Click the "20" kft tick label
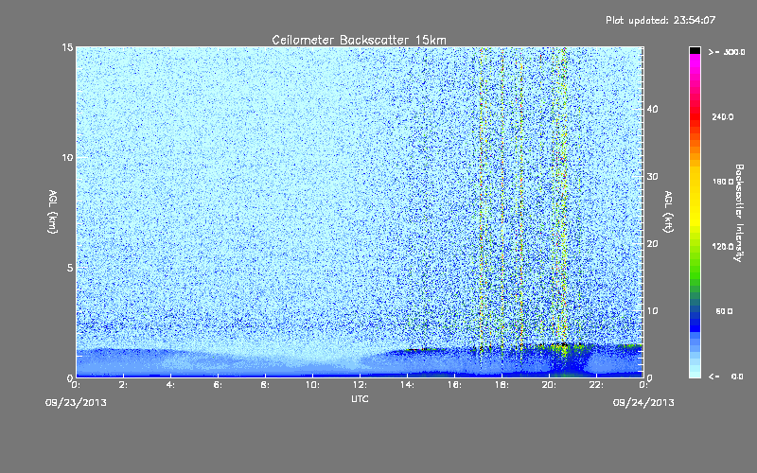 [652, 244]
